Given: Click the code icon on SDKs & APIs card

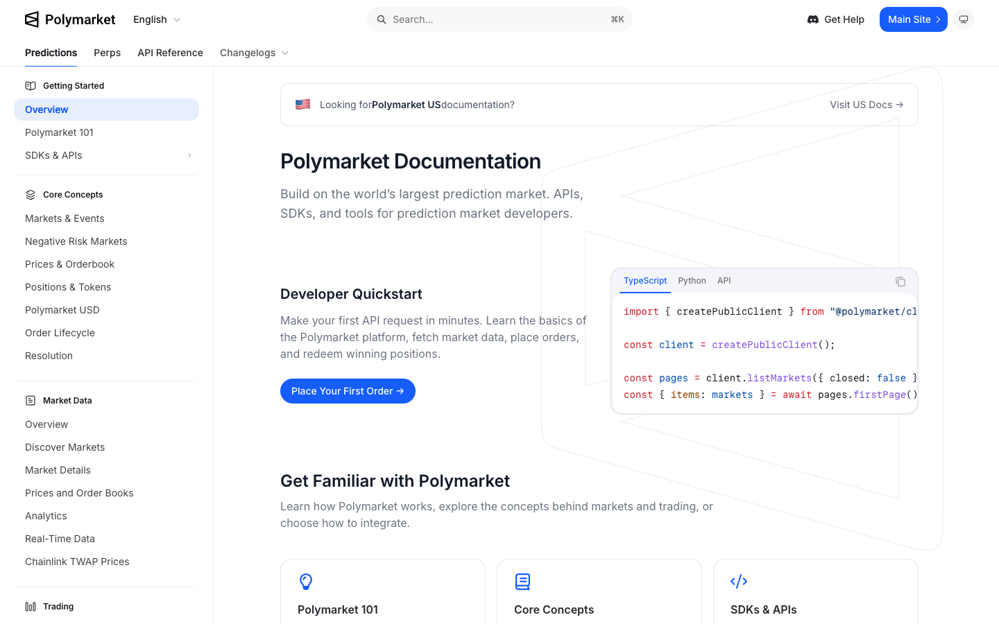Looking at the screenshot, I should click(739, 581).
